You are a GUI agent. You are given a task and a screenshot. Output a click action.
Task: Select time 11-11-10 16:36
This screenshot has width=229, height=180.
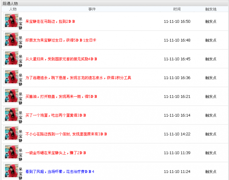pos(177,78)
